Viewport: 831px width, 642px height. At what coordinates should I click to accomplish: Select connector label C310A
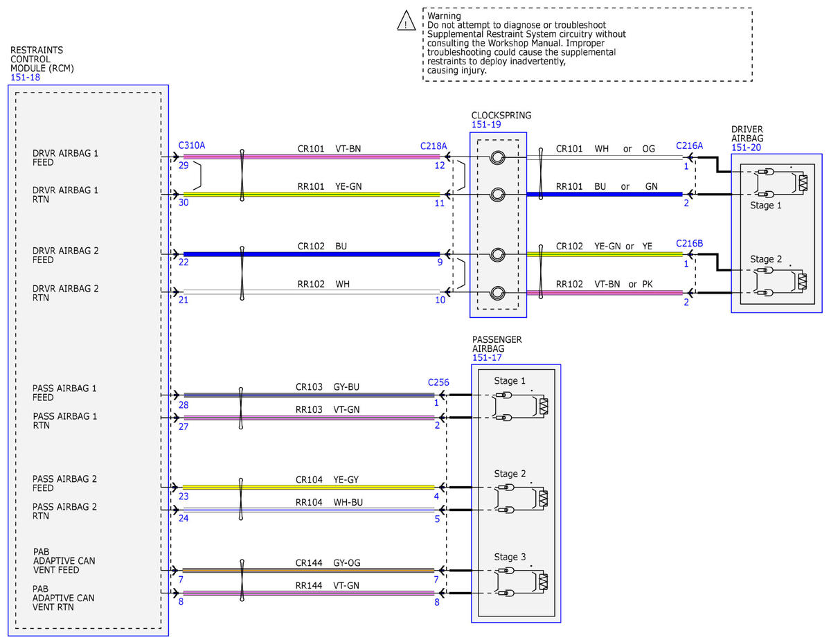coord(192,145)
